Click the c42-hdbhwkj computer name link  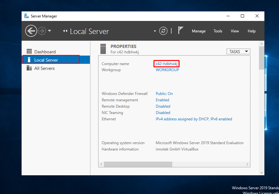coord(166,64)
